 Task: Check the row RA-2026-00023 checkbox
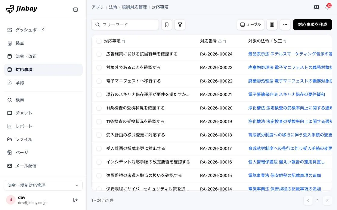point(99,67)
